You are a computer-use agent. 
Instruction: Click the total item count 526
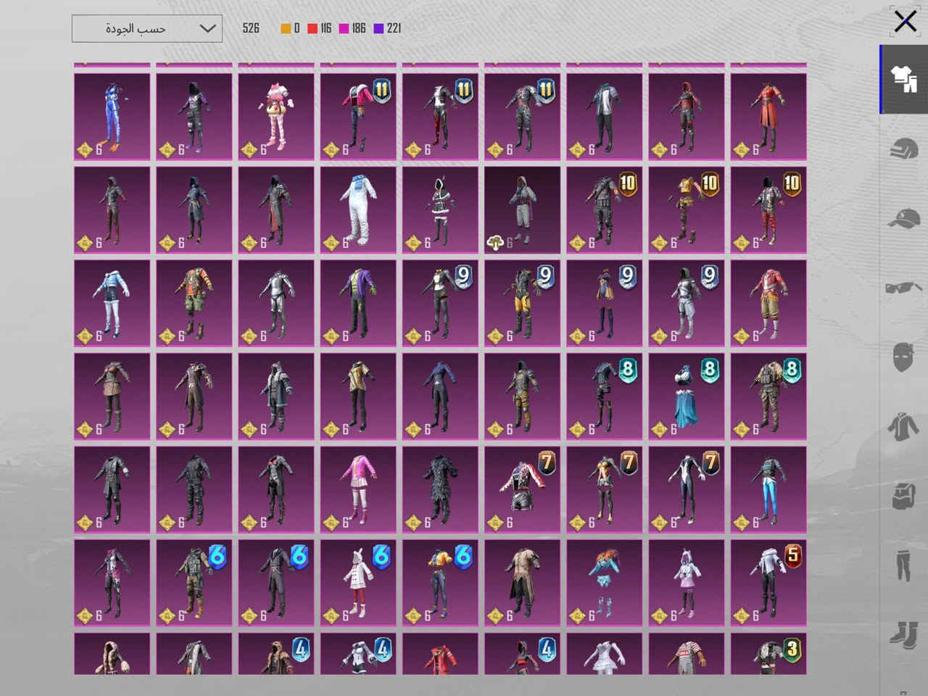251,28
